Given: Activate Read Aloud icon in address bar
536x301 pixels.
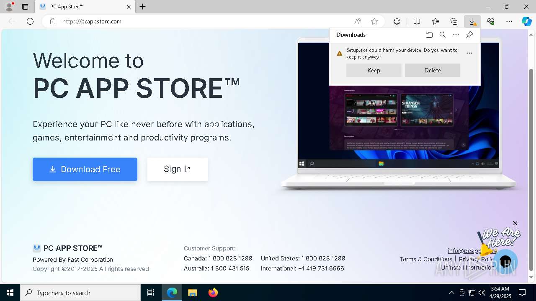Looking at the screenshot, I should [x=358, y=21].
